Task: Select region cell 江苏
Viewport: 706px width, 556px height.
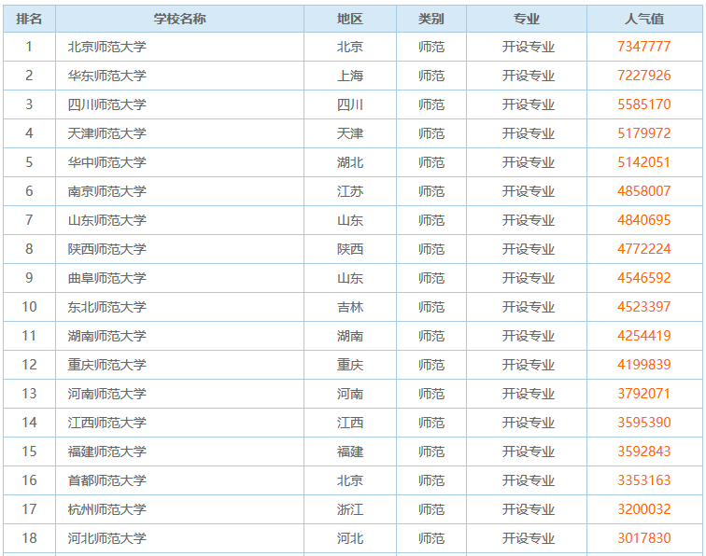Action: 350,191
